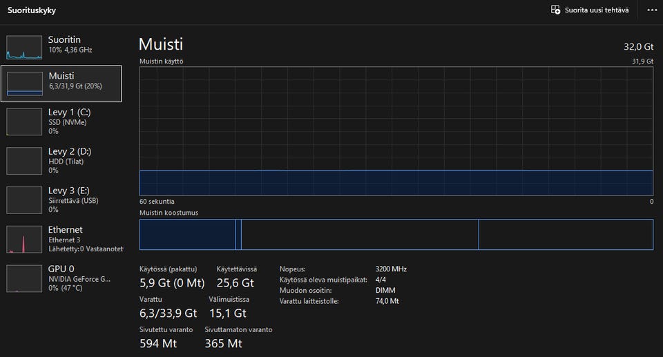Click the 4/4 slots used value
Screen dimensions: 663x357
coord(381,280)
